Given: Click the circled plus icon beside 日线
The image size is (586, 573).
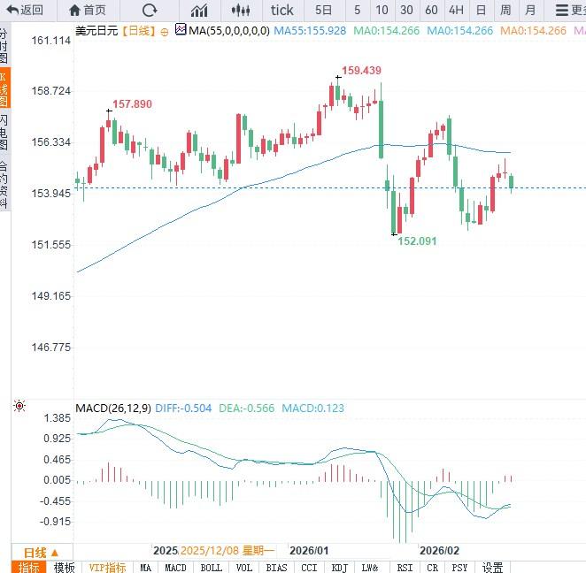Looking at the screenshot, I should click(x=164, y=30).
